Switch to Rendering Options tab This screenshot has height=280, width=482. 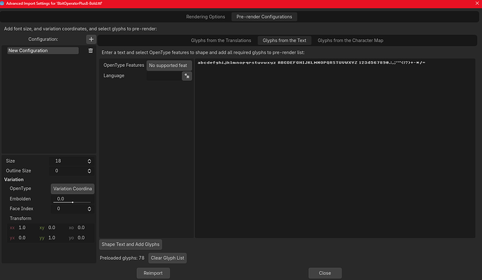pos(205,17)
